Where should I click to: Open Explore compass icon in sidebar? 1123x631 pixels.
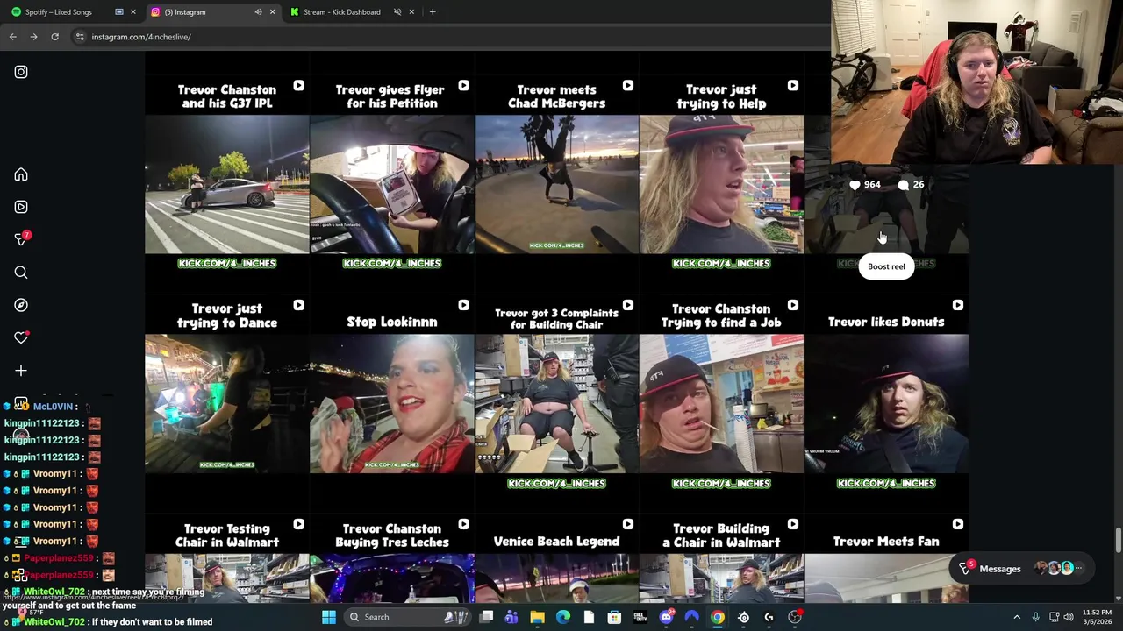(x=21, y=305)
